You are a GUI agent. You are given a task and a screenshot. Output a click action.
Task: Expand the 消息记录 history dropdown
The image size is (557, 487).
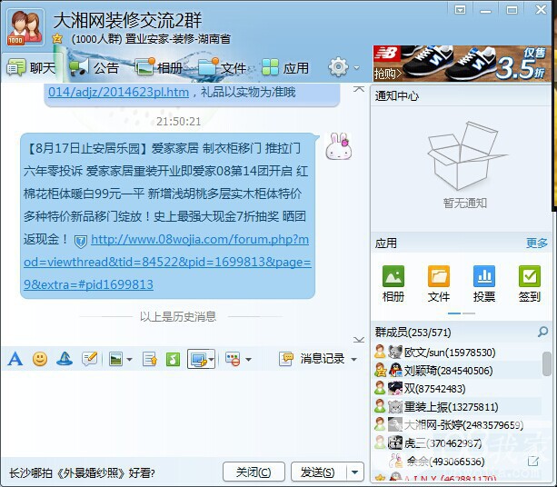click(x=353, y=360)
